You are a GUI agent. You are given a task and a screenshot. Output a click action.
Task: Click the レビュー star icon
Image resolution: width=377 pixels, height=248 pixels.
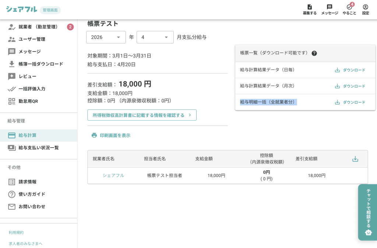pyautogui.click(x=11, y=77)
